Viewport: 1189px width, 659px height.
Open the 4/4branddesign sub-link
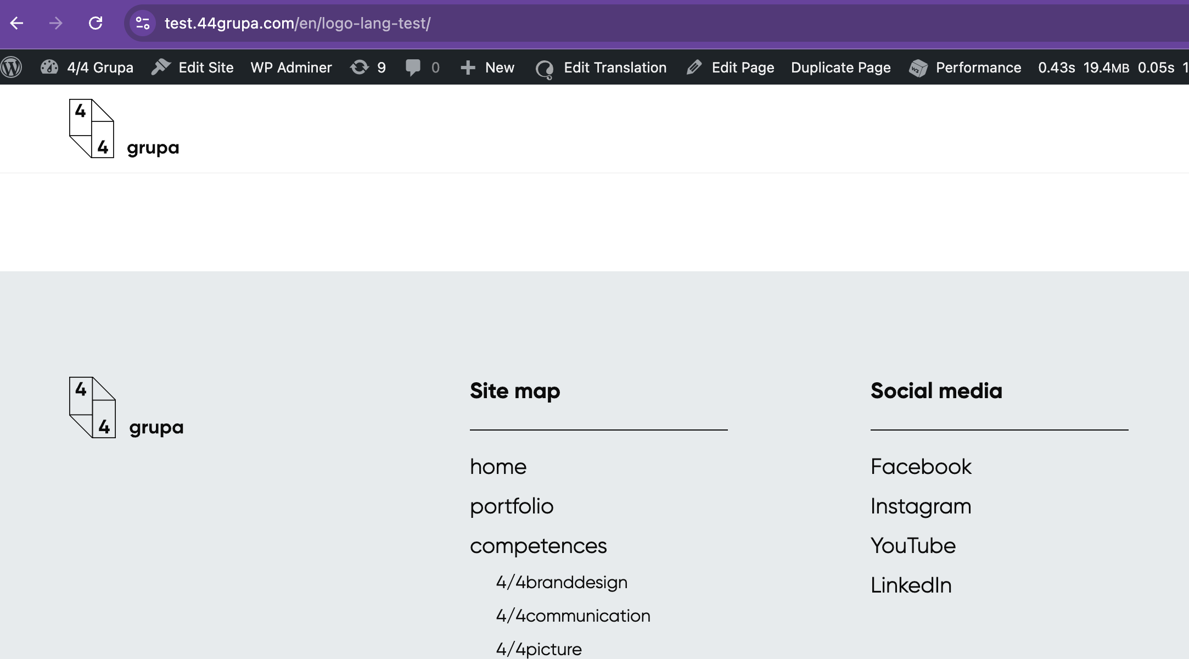[562, 582]
